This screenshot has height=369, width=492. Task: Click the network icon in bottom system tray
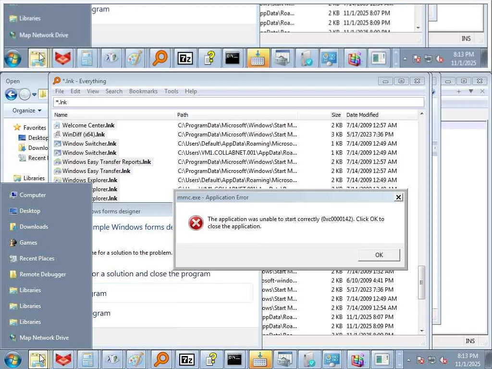[432, 360]
